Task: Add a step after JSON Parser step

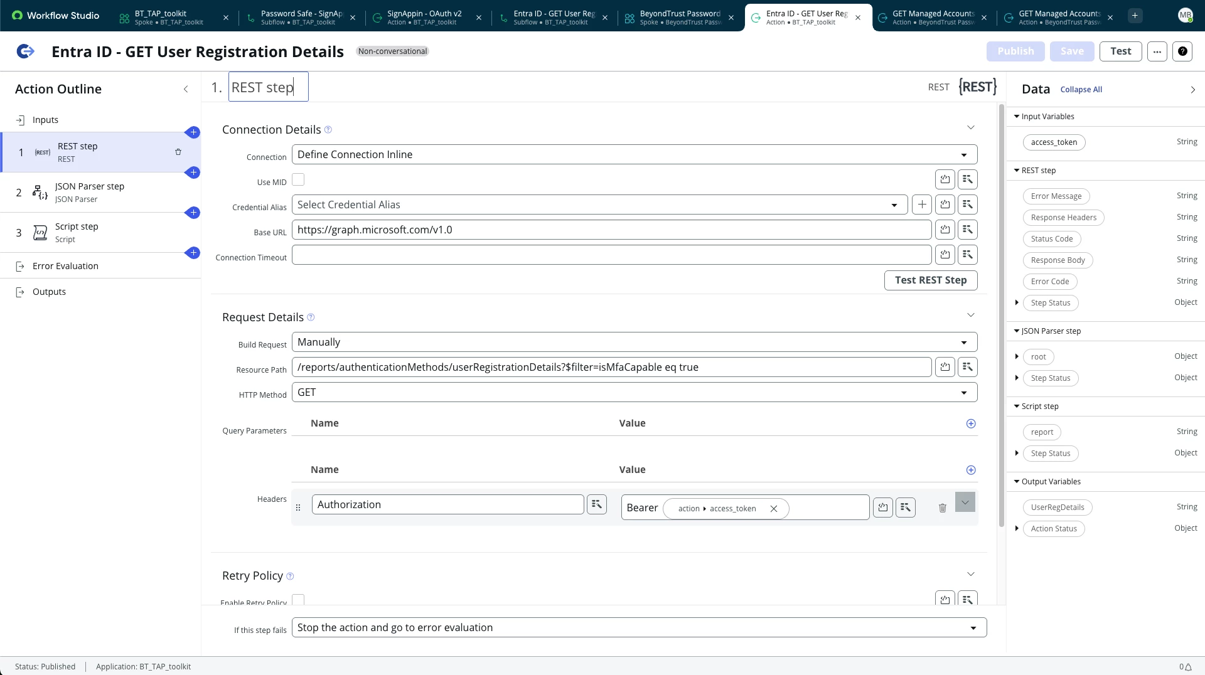Action: tap(193, 213)
